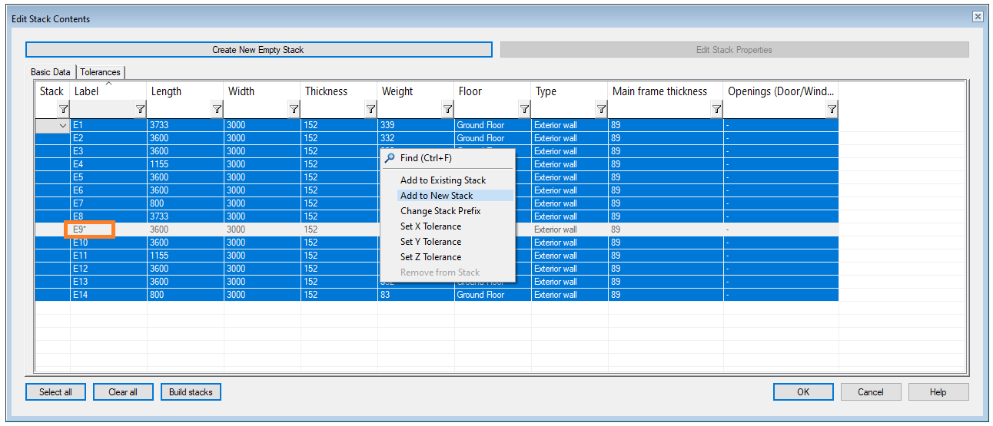Viewport: 993px width, 426px height.
Task: Click the filter icon in Label column
Action: coord(140,110)
